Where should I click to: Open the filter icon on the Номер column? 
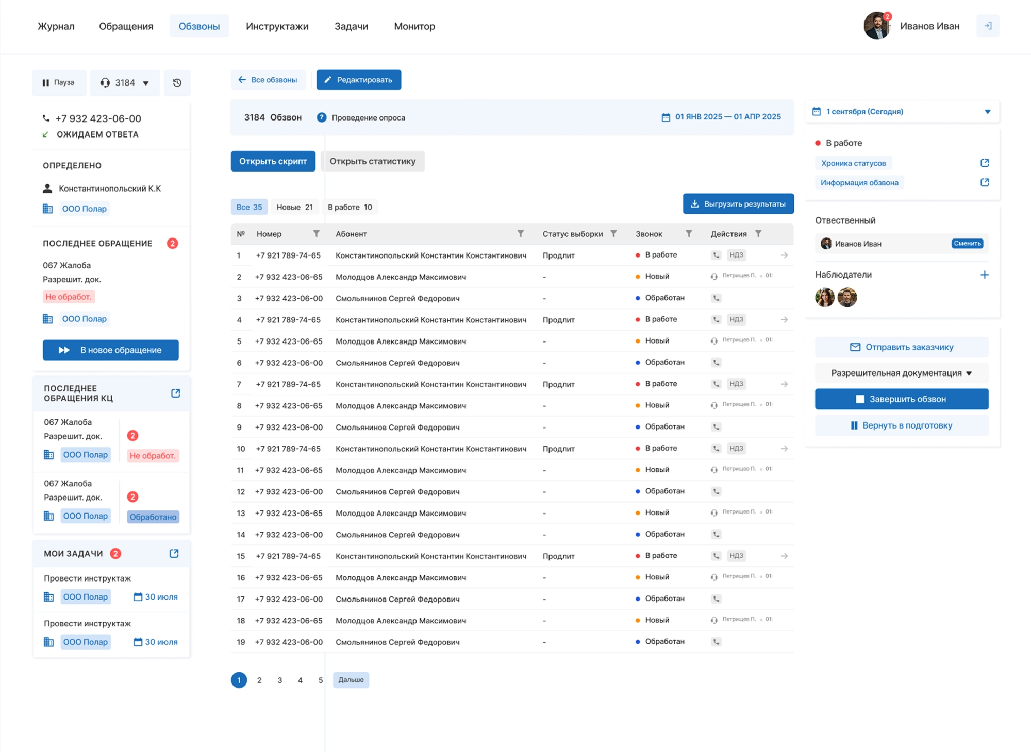click(x=317, y=233)
